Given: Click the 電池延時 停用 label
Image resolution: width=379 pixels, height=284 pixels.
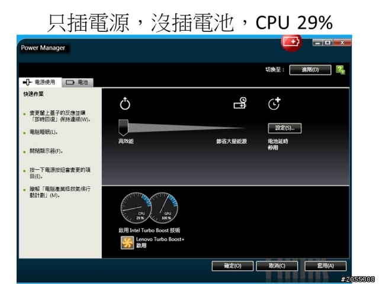Looking at the screenshot, I should (278, 144).
